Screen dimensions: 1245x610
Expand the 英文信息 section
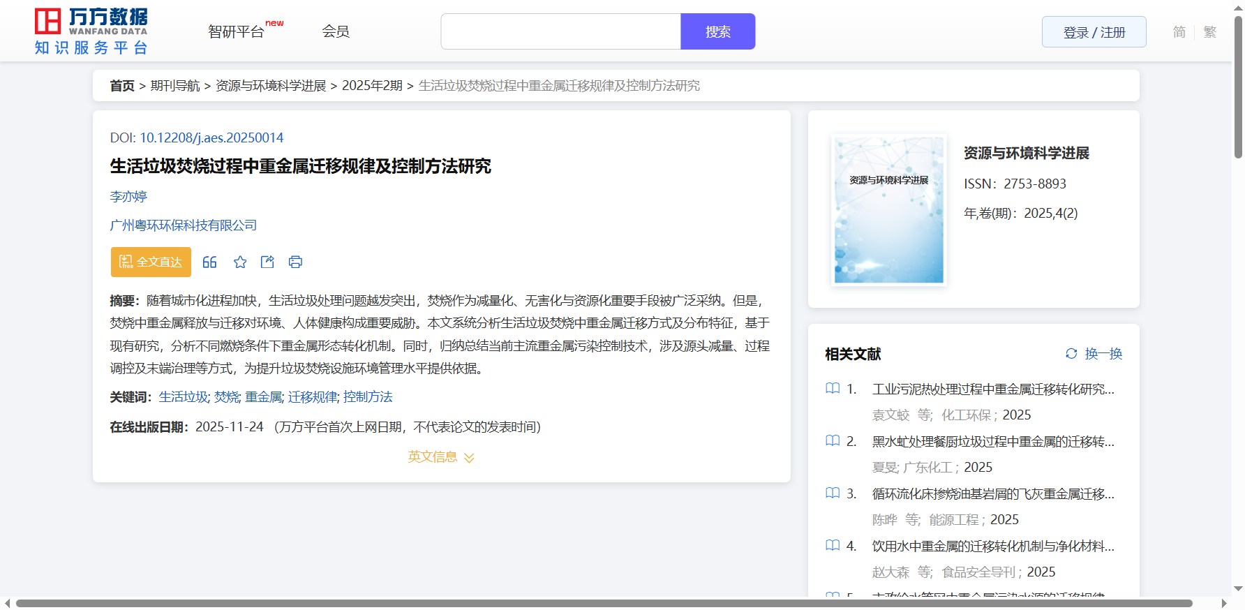441,457
